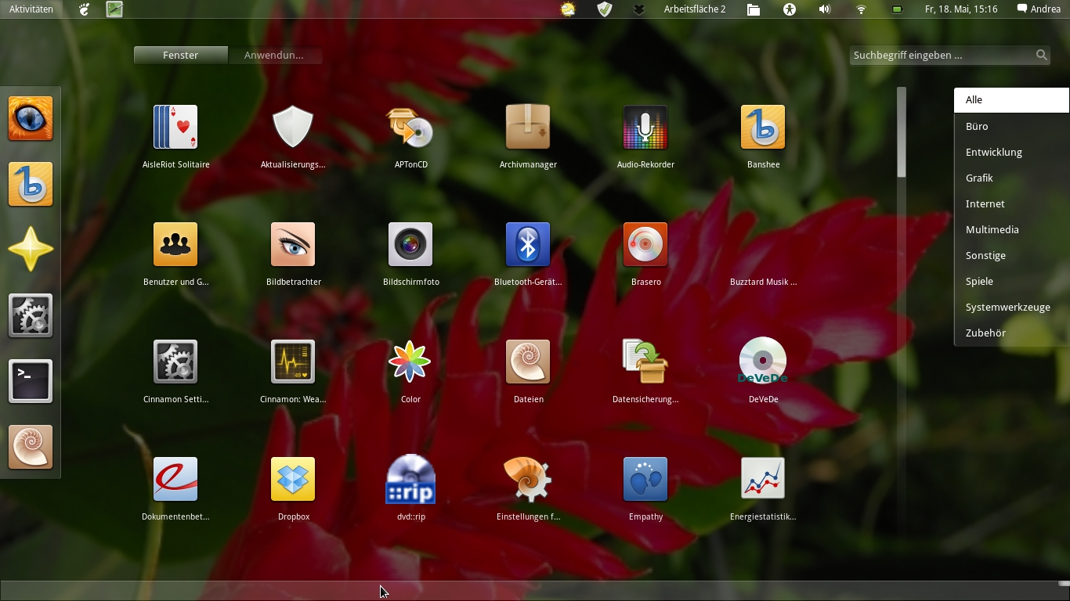Viewport: 1070px width, 601px height.
Task: Switch to the Anwendungen tab
Action: tap(274, 55)
